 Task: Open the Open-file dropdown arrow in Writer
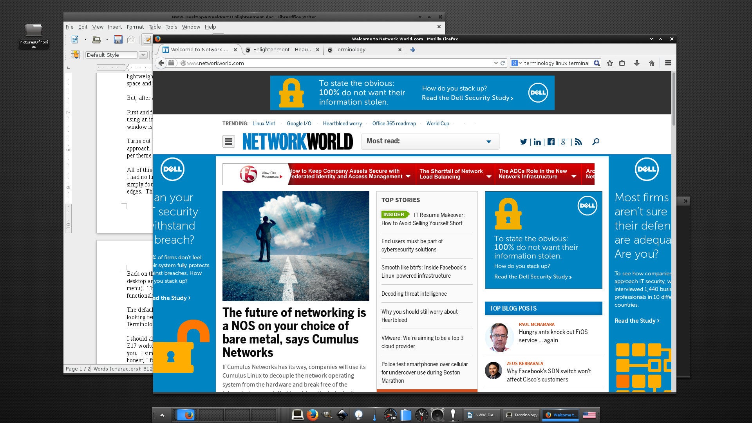click(x=107, y=40)
